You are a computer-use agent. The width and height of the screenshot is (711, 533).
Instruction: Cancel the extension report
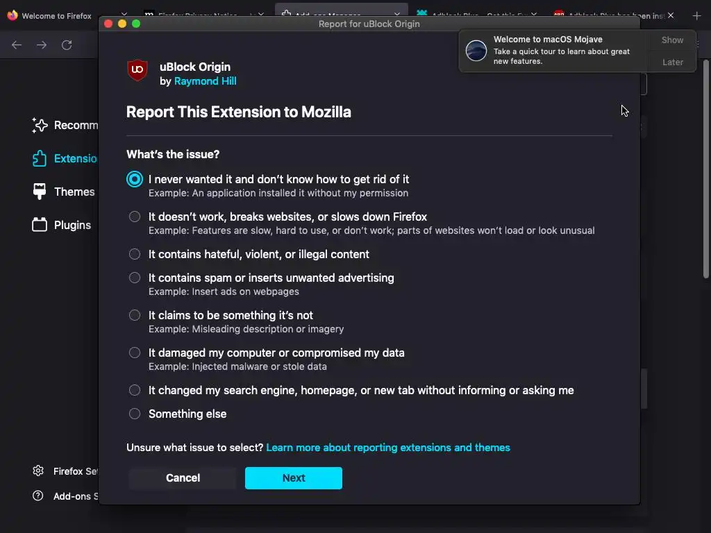point(183,478)
